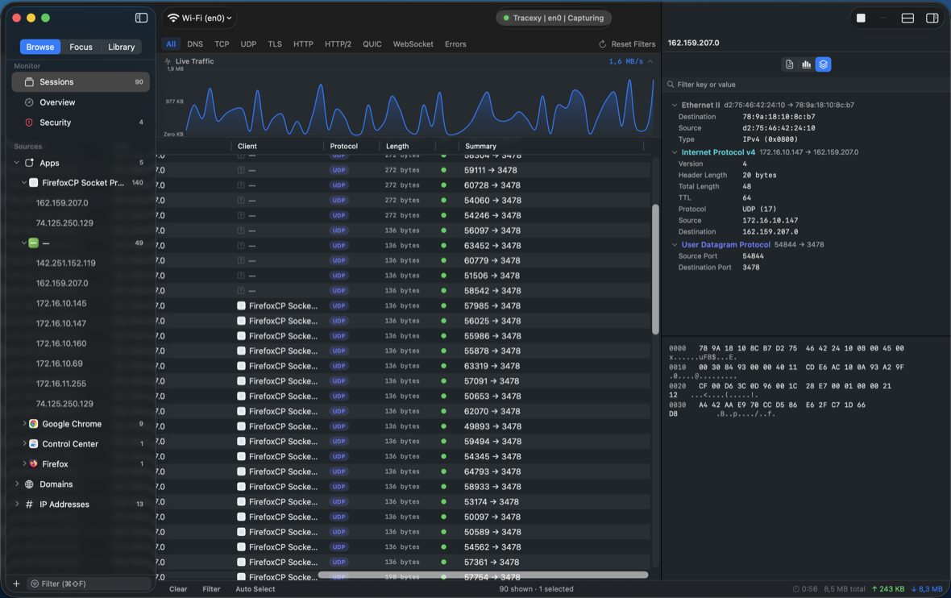Select the layers view icon in inspector

pyautogui.click(x=823, y=64)
